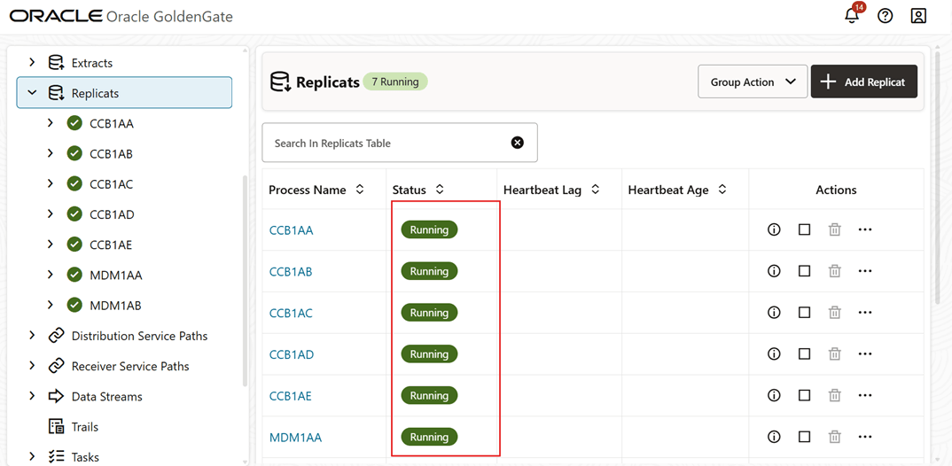Open more actions menu for CCB1AD
The width and height of the screenshot is (952, 466).
[865, 353]
